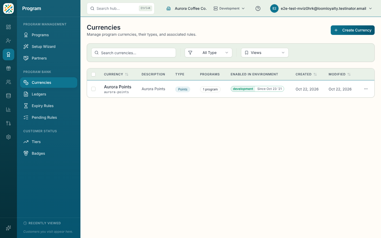Click the Aurora Coffee Co. building icon

tap(169, 8)
